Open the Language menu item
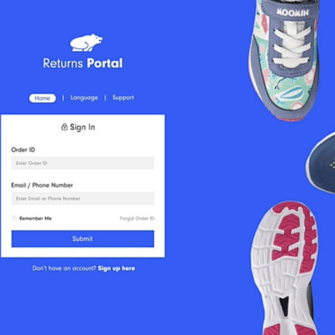Image resolution: width=335 pixels, height=335 pixels. [84, 98]
